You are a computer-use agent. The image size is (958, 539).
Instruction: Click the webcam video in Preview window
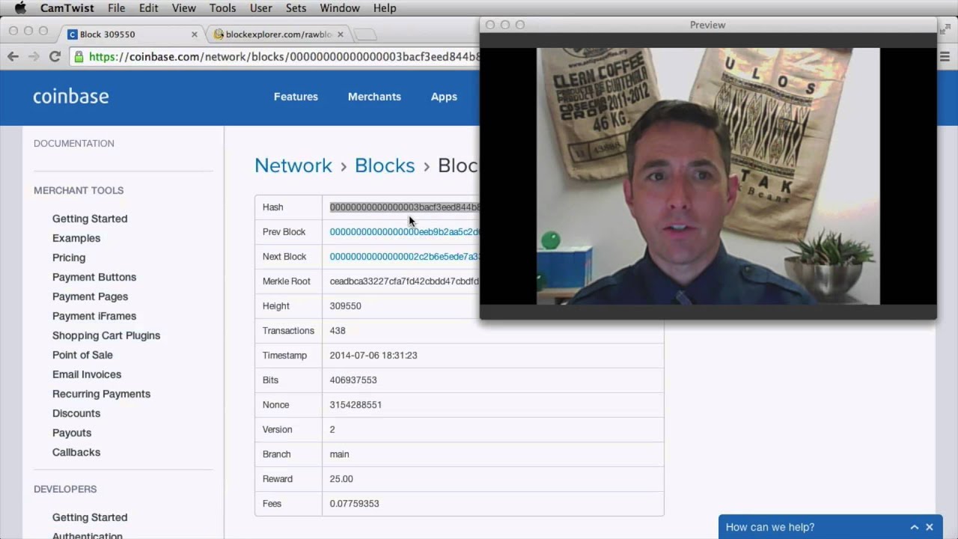point(708,176)
